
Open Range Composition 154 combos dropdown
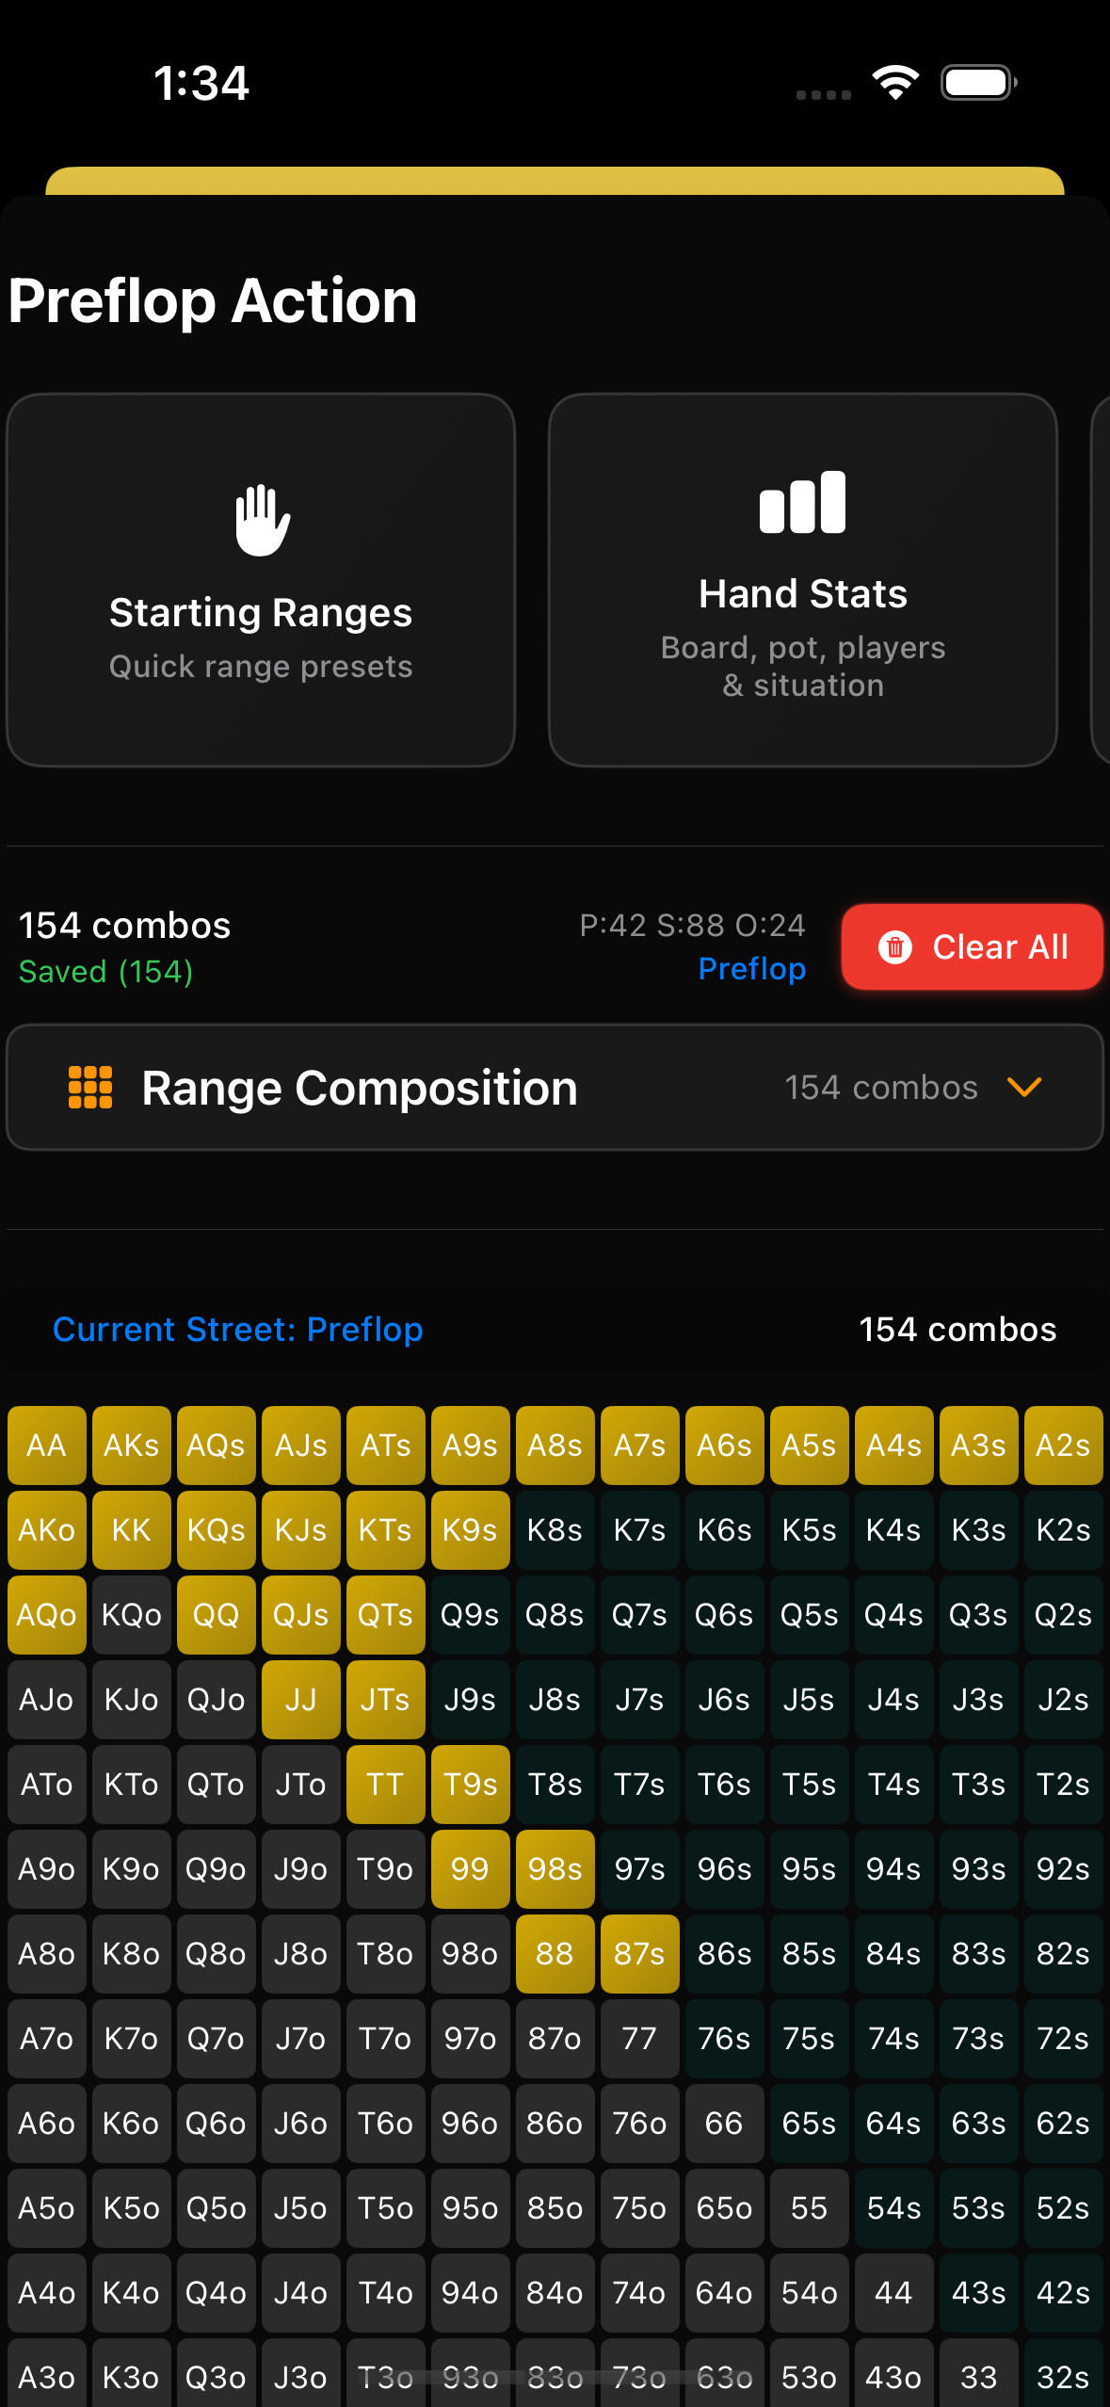[881, 1088]
